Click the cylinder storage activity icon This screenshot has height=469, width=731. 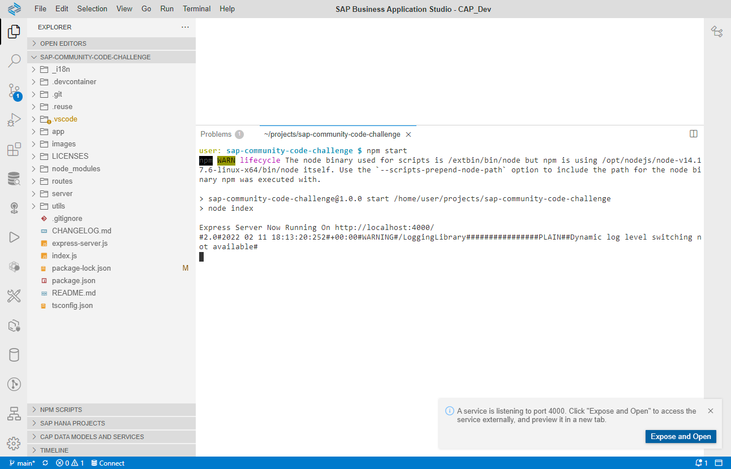click(14, 355)
